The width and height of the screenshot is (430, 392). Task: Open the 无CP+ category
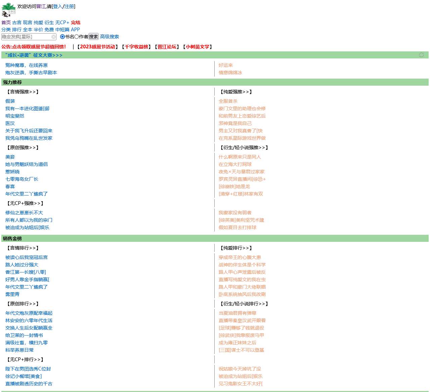coord(62,23)
